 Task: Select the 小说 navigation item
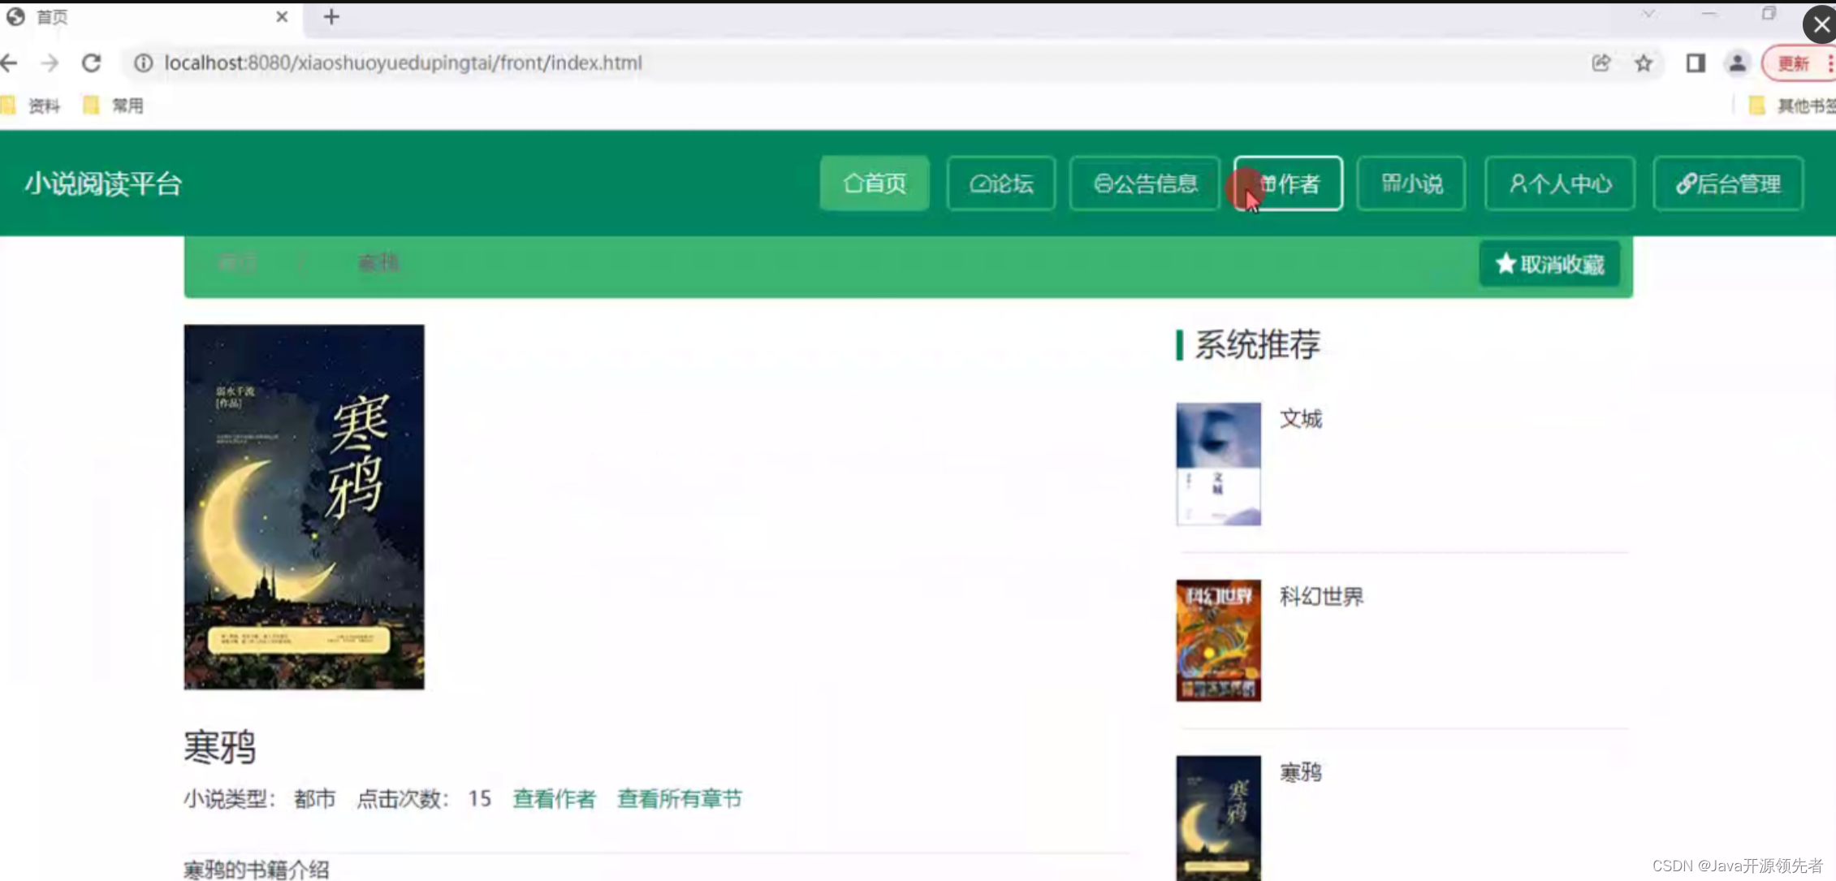click(1410, 184)
